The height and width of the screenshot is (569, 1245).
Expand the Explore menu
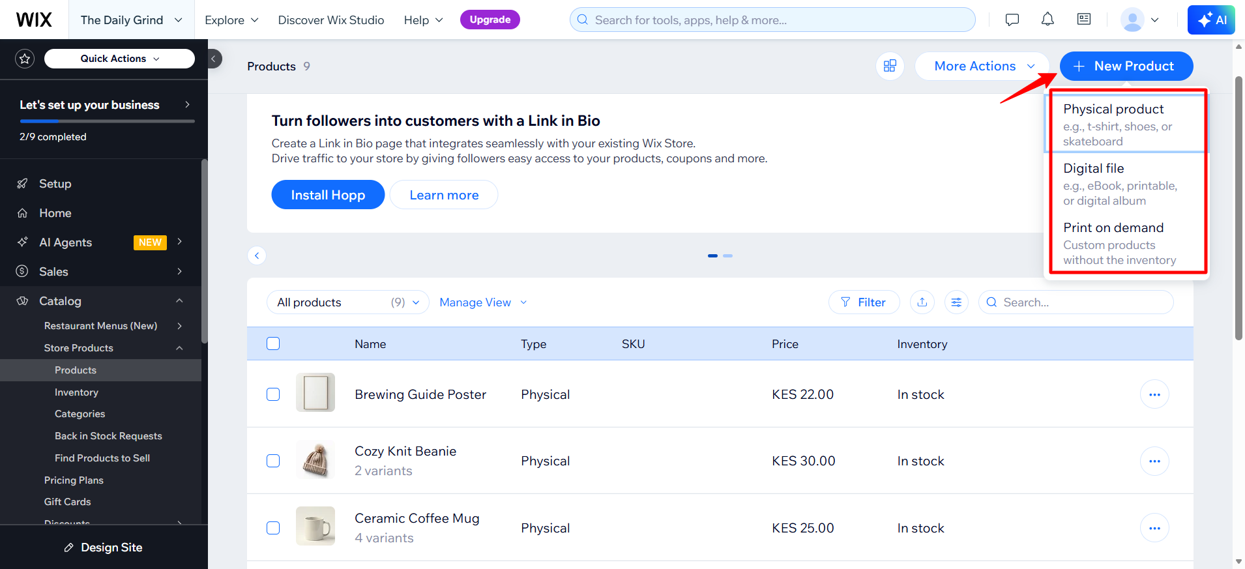point(231,20)
